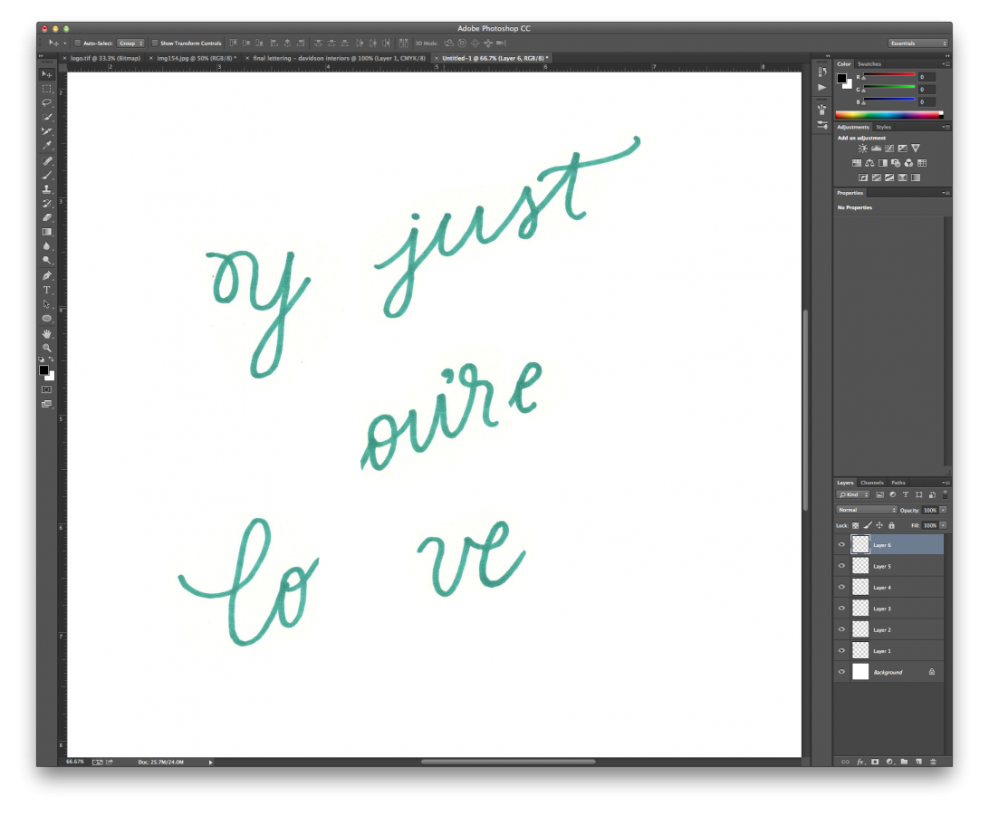Select the Gradient tool

click(x=47, y=232)
